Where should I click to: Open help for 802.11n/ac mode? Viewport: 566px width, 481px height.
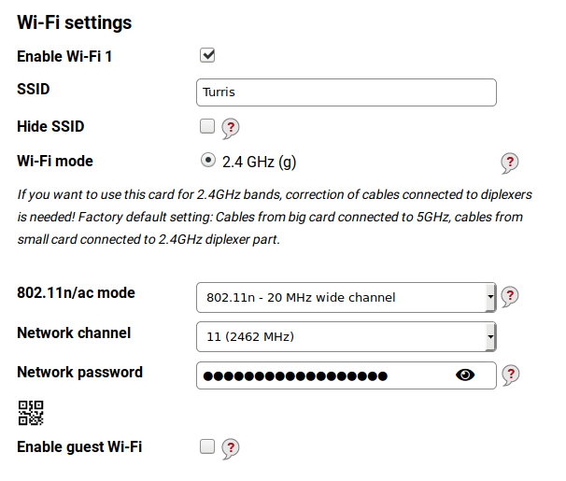click(x=510, y=296)
